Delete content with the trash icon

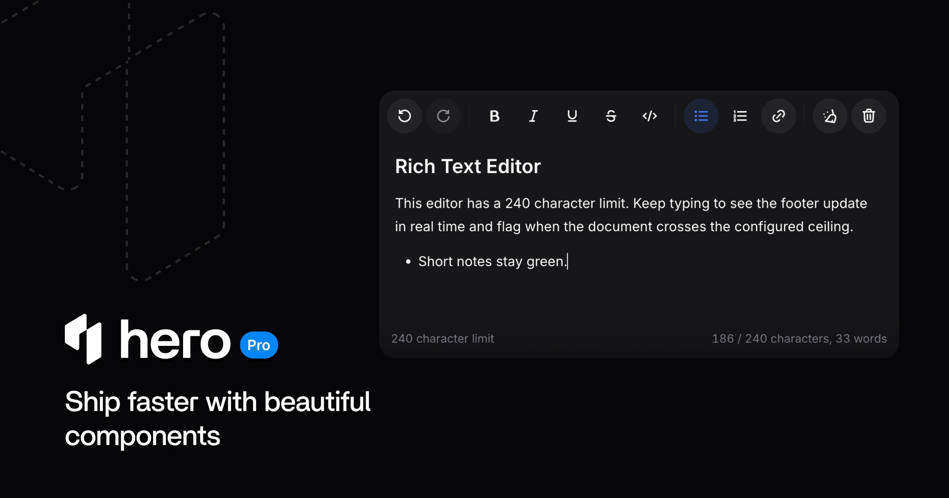[869, 116]
